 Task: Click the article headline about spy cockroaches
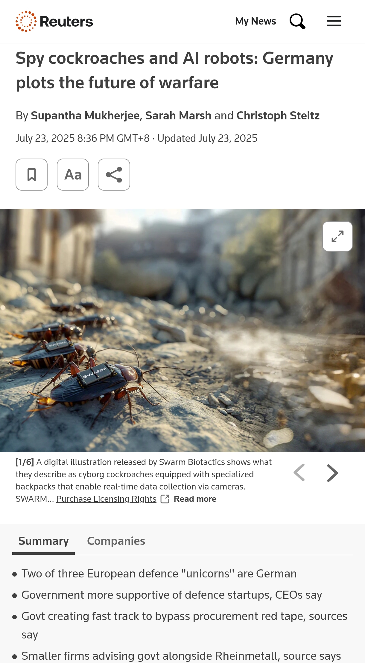click(x=174, y=70)
